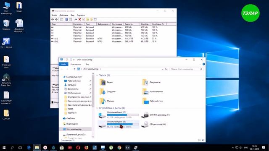269x151 pixels.
Task: Open the Вид tab in Explorer ribbon
Action: click(87, 64)
